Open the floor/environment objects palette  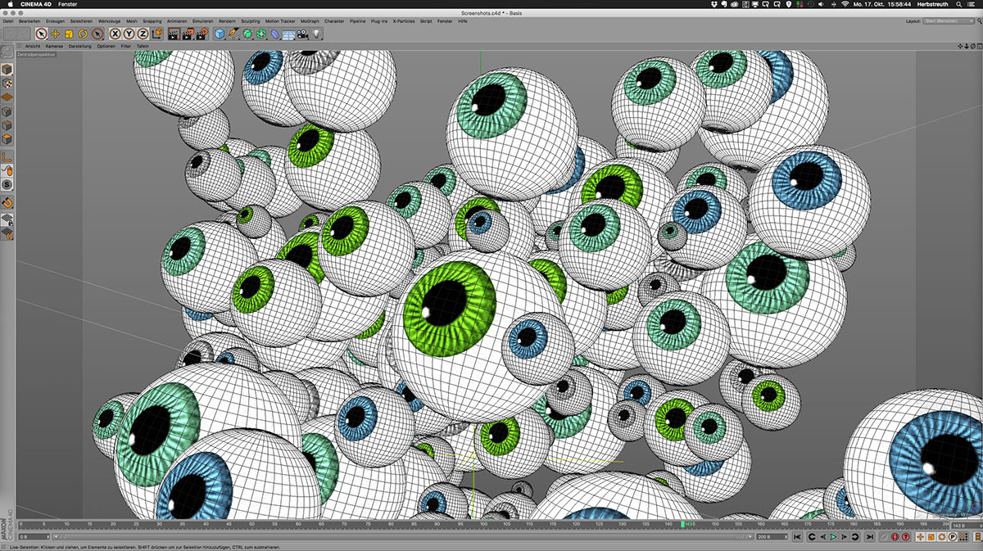click(x=288, y=34)
